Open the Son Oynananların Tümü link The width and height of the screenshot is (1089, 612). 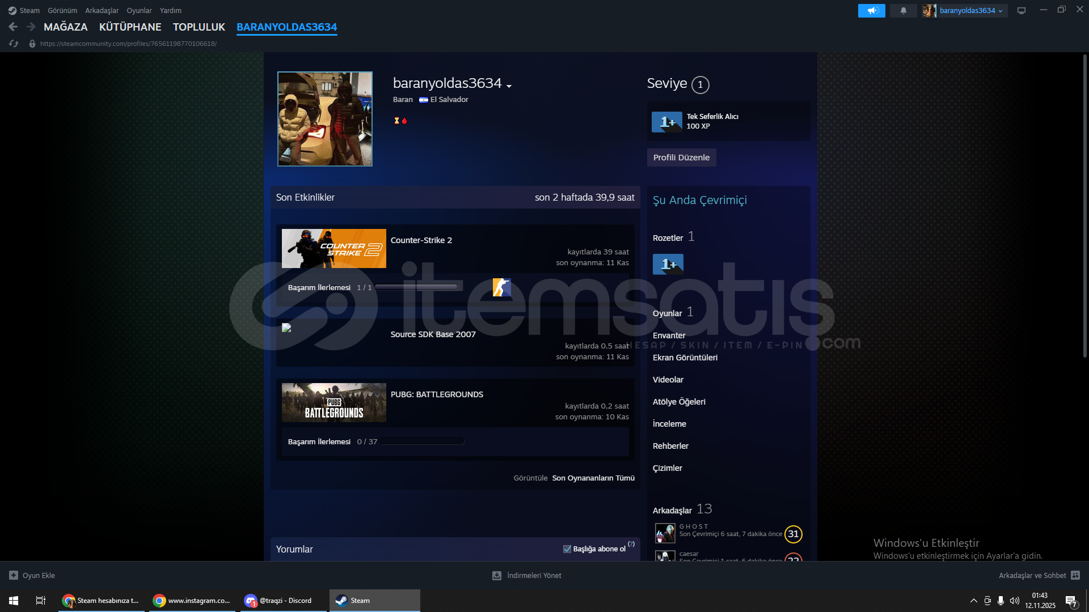593,478
